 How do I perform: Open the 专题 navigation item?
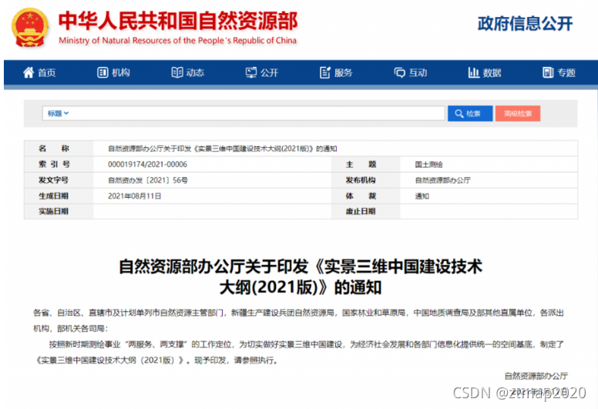(559, 72)
